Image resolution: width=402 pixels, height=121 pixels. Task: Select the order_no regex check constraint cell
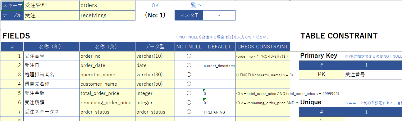(263, 56)
